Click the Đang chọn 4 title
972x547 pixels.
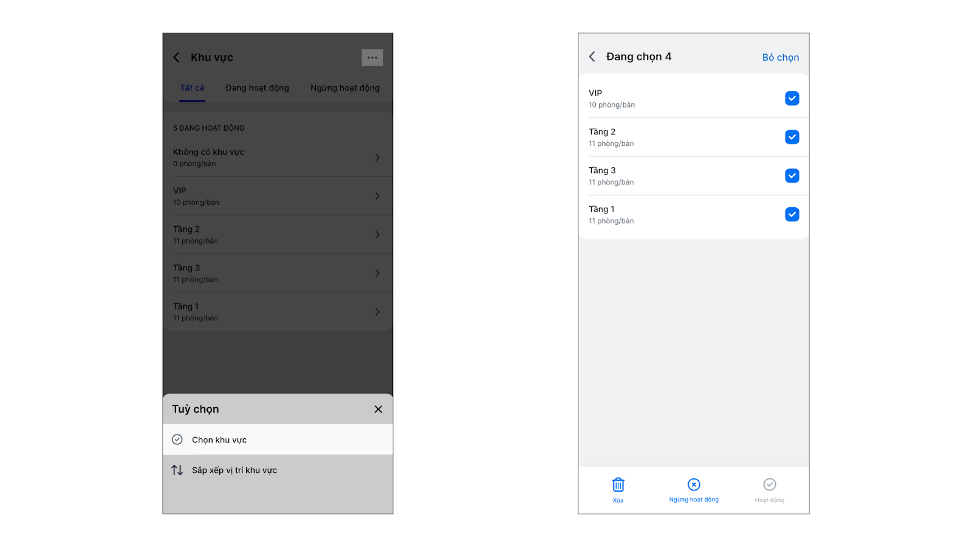[639, 57]
